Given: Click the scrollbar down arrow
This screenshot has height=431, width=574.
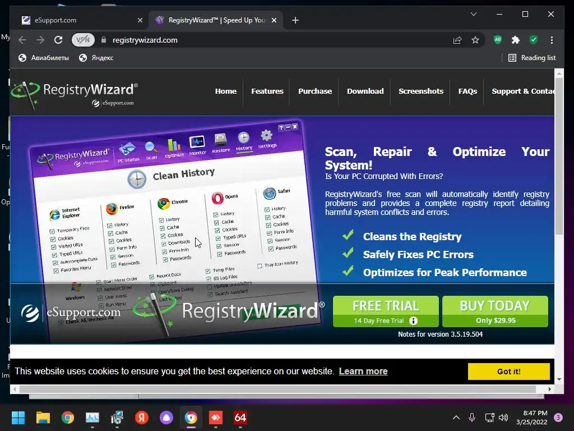Looking at the screenshot, I should [559, 379].
